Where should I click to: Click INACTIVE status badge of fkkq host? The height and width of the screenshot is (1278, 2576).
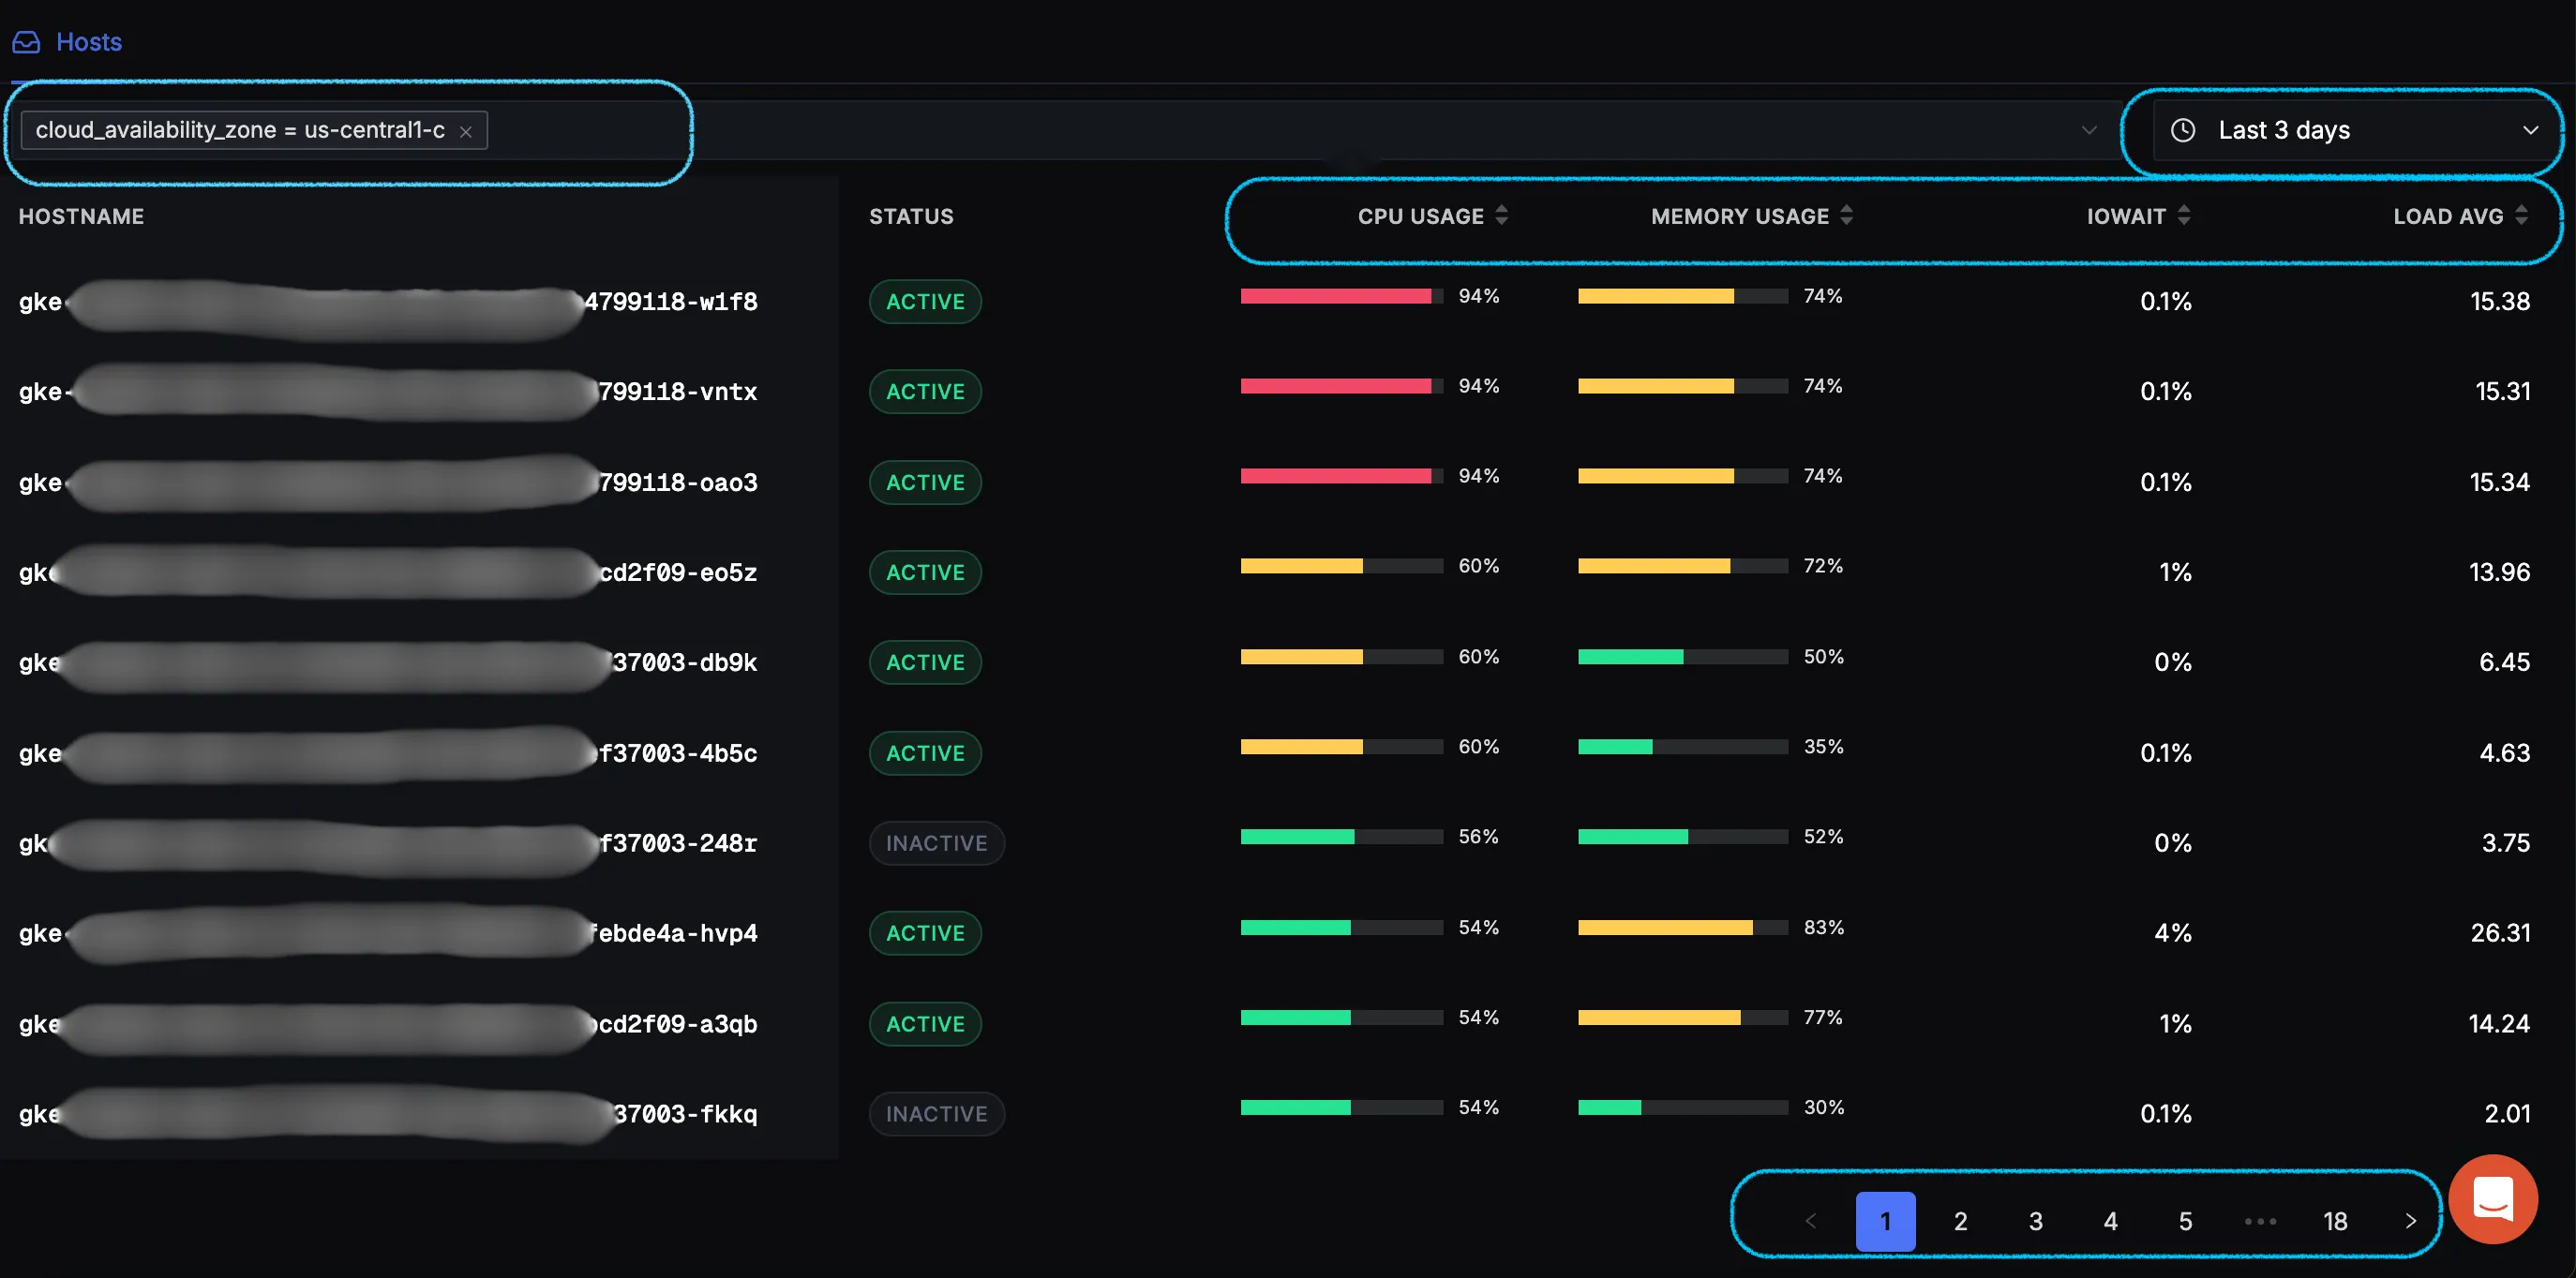point(936,1114)
